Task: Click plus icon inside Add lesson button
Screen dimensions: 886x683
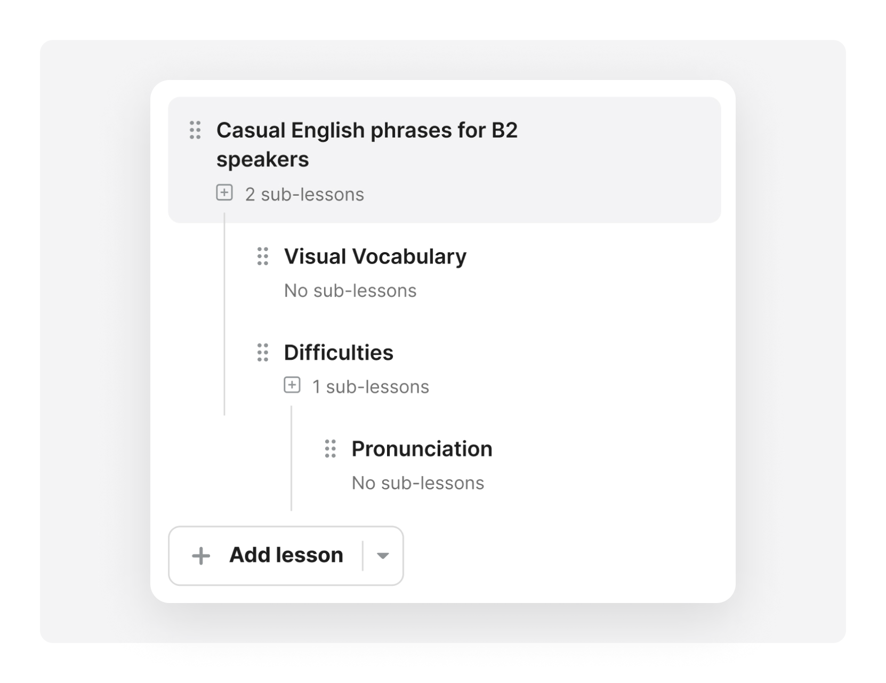Action: 201,556
